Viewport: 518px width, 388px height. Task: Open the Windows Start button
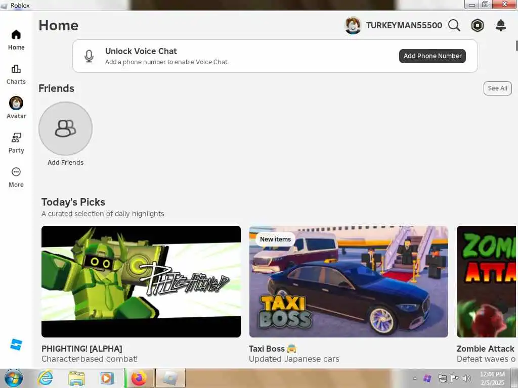[14, 378]
